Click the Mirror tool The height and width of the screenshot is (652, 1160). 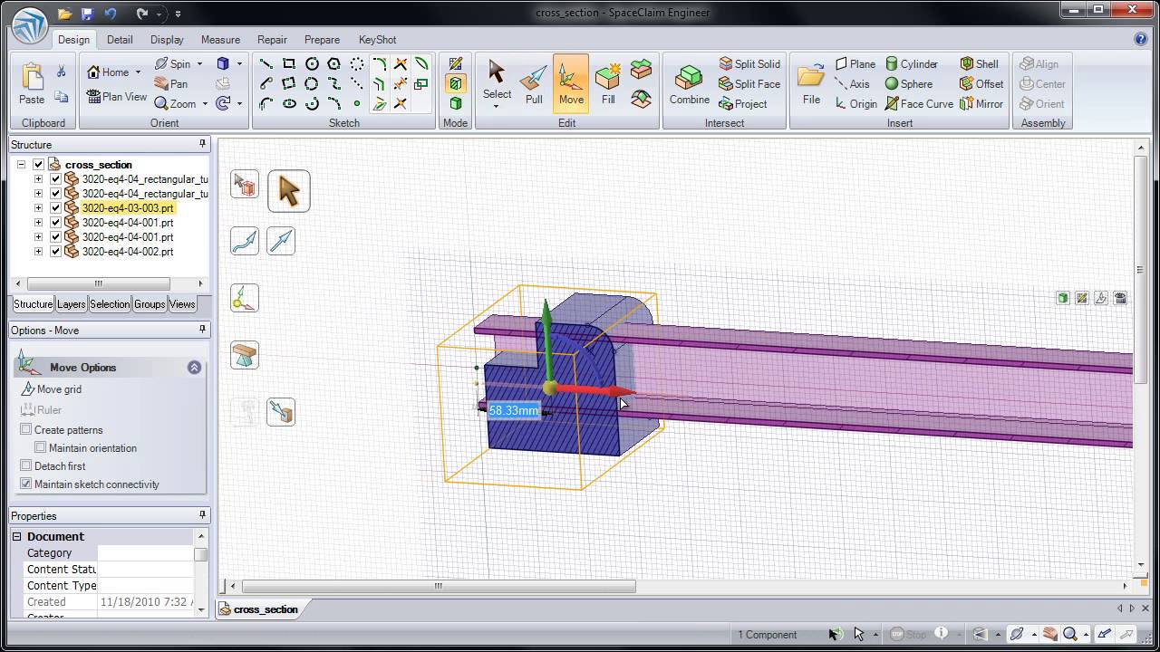pos(981,103)
